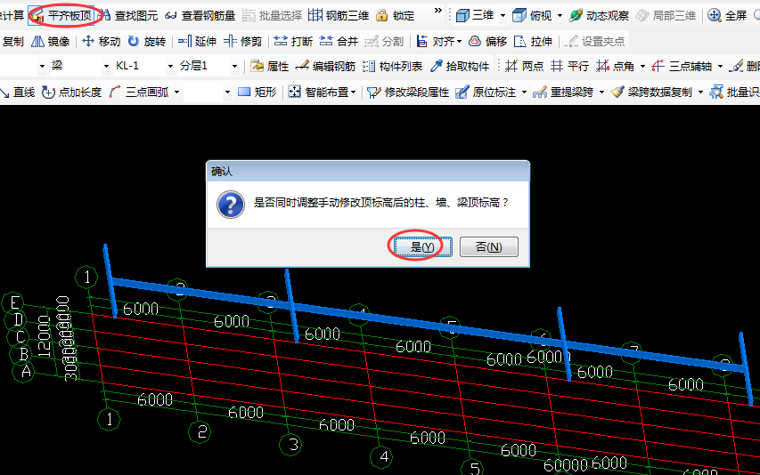Click 三点辅轴 tool
Screen dimensions: 760x475
click(x=682, y=66)
